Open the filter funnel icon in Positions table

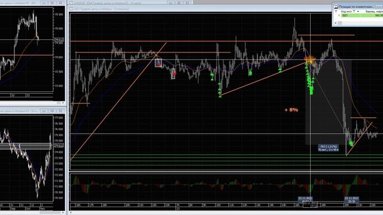(336, 11)
